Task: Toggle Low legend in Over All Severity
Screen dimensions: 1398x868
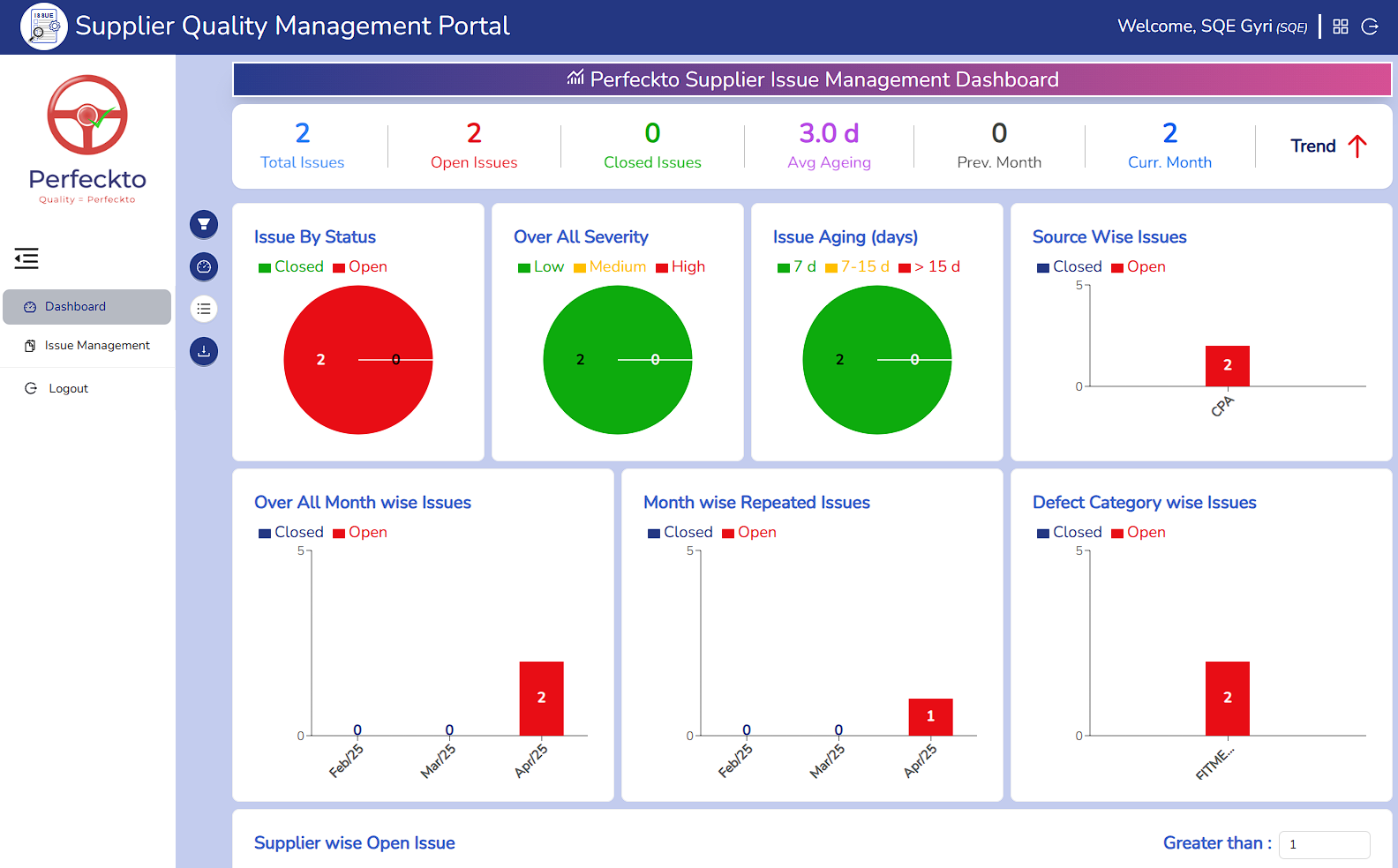Action: [541, 266]
